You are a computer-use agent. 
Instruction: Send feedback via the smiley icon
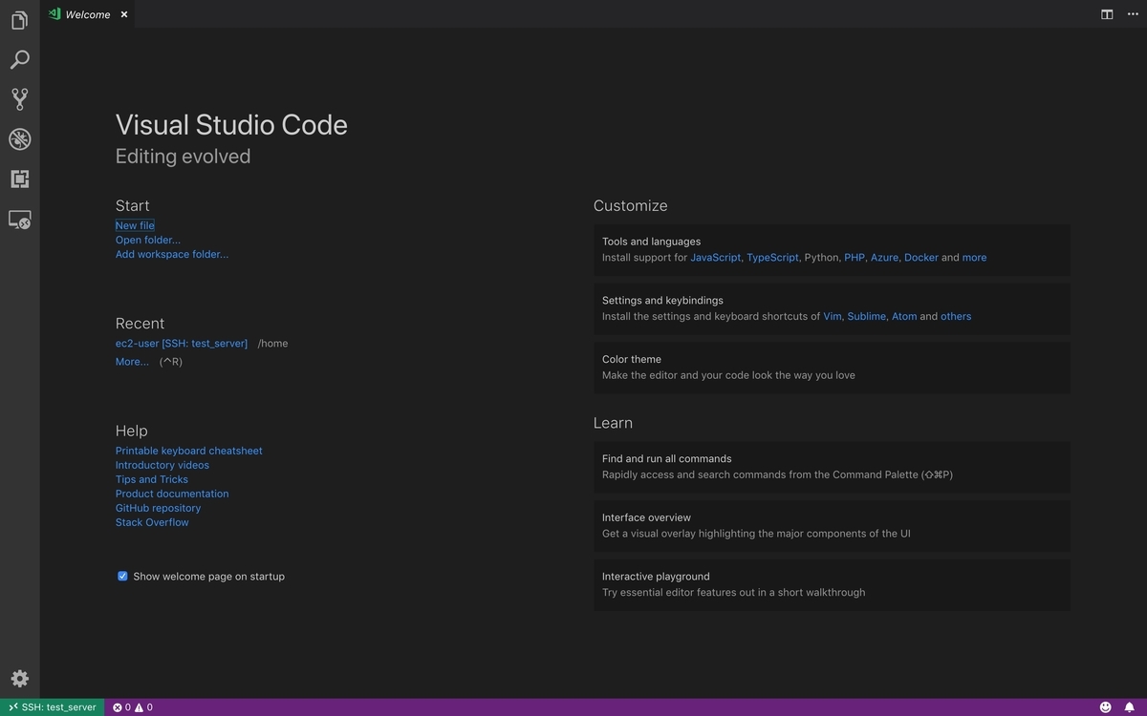1106,706
